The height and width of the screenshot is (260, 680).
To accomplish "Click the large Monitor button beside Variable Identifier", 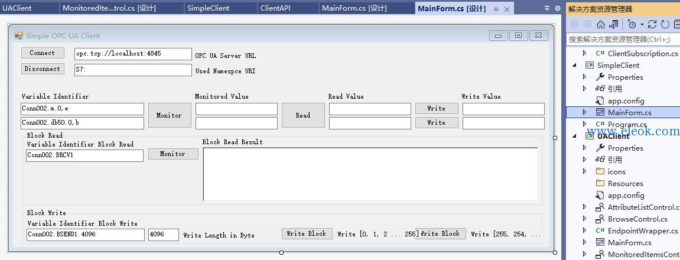I will tap(170, 115).
